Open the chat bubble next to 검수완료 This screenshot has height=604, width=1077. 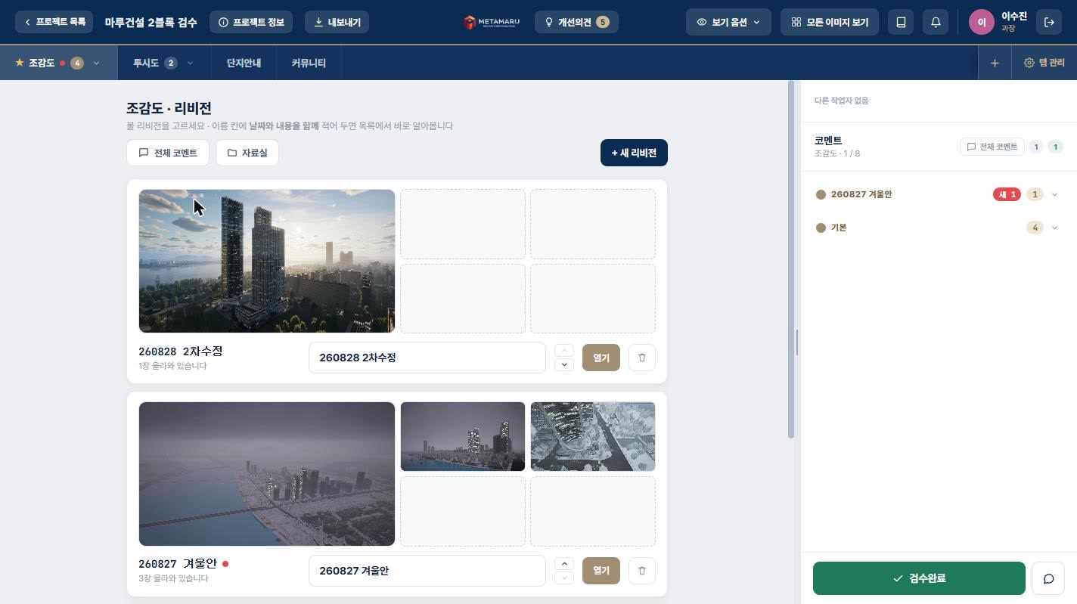[1048, 578]
